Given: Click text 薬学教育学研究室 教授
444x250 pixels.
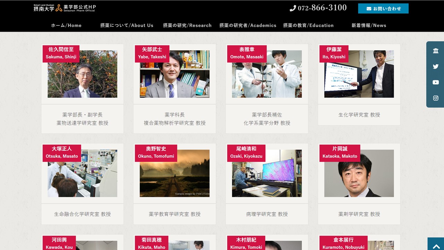Looking at the screenshot, I should [175, 214].
